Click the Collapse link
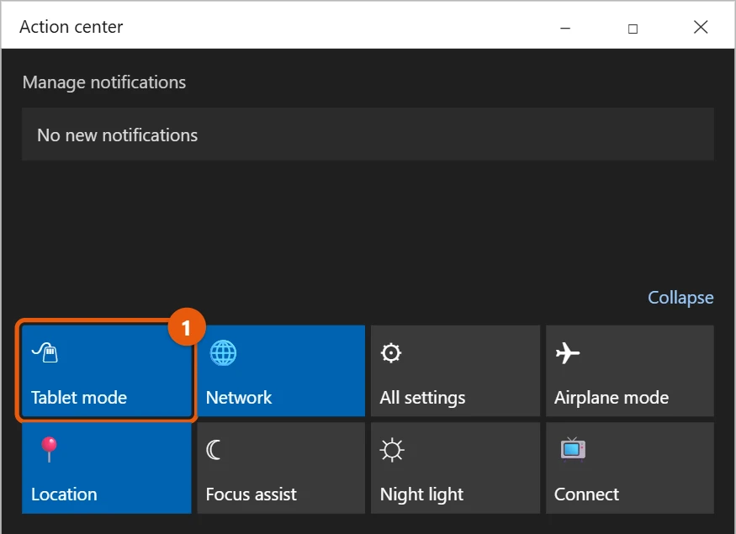This screenshot has width=736, height=534. point(680,298)
